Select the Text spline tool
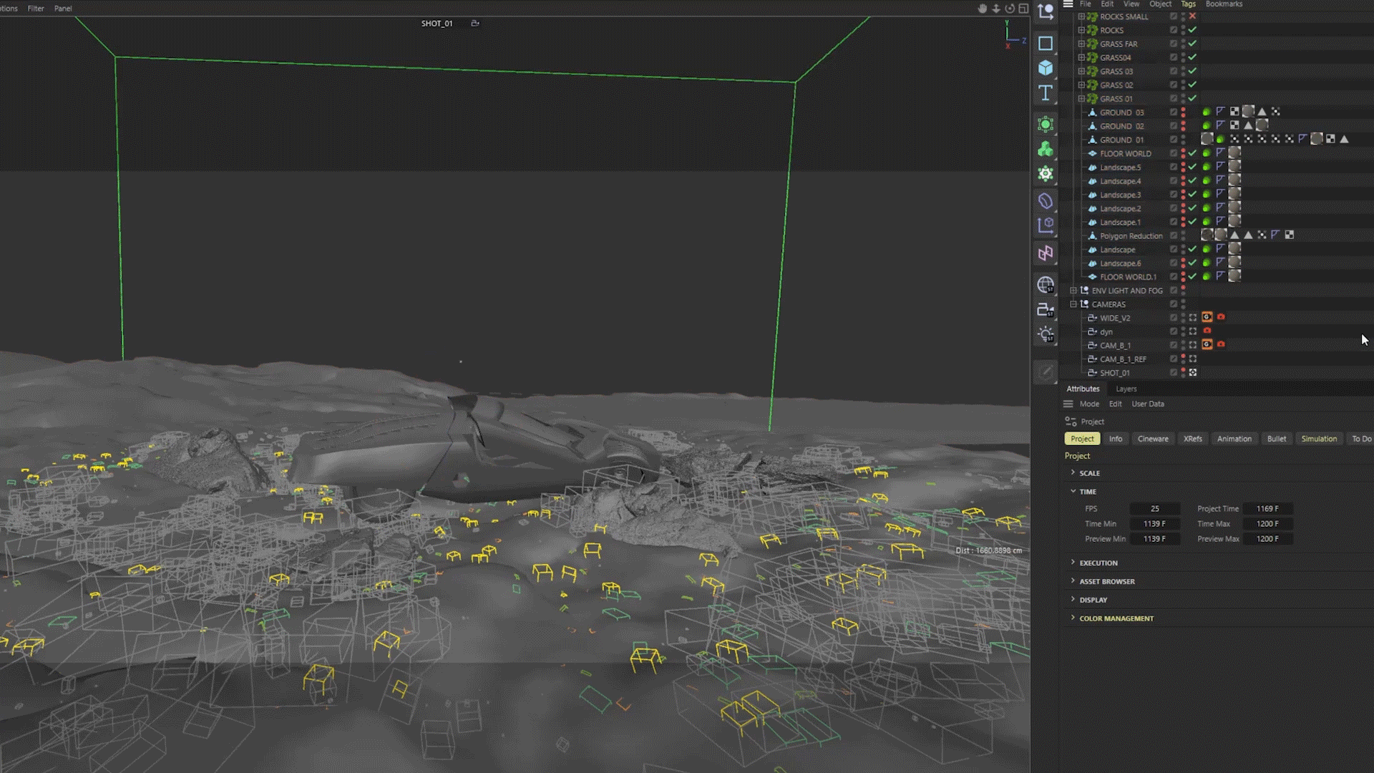 point(1046,93)
